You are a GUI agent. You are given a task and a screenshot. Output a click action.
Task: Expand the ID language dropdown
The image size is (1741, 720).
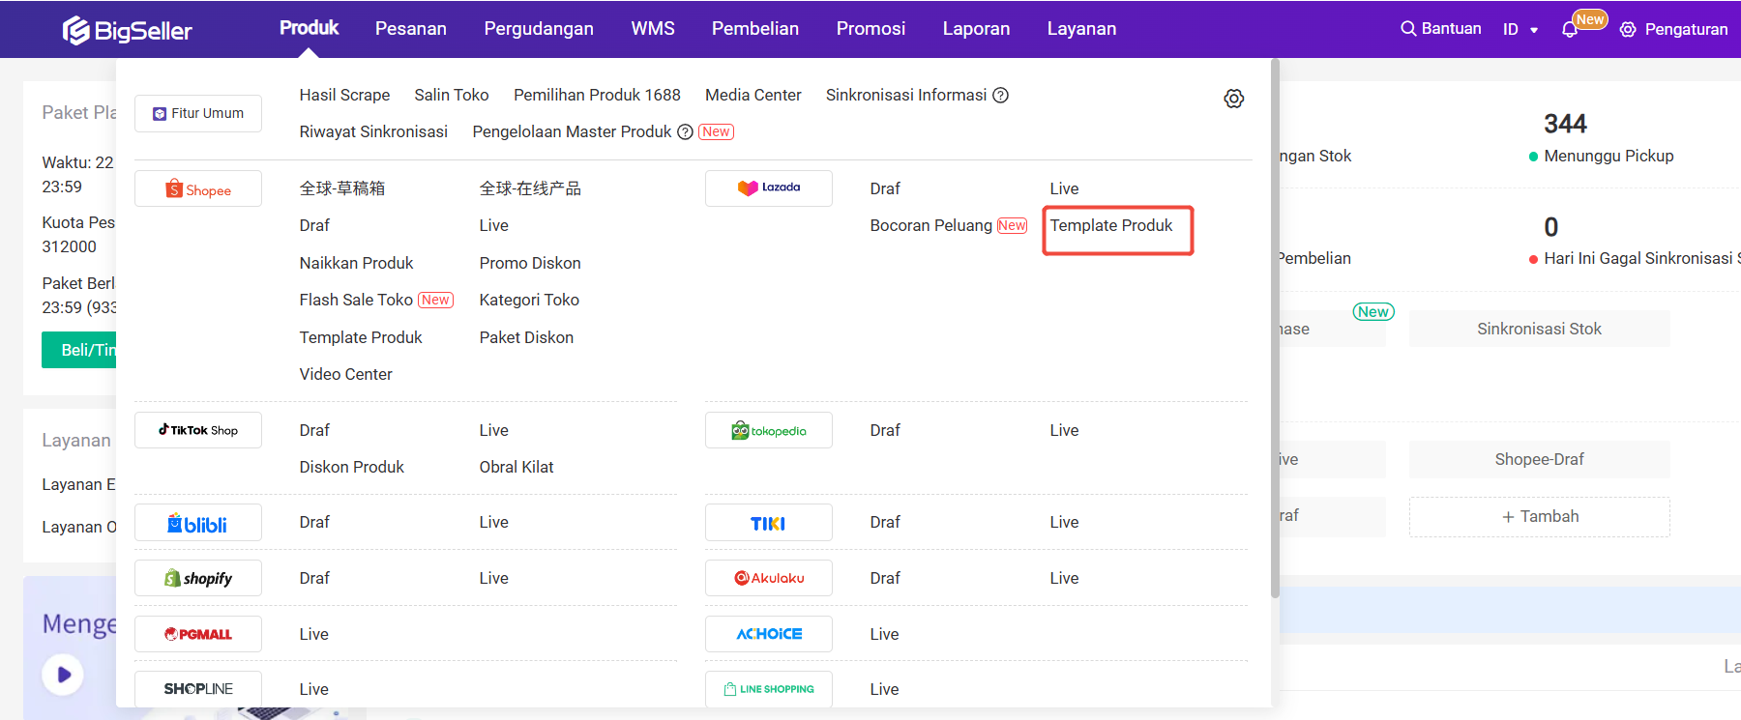point(1520,30)
